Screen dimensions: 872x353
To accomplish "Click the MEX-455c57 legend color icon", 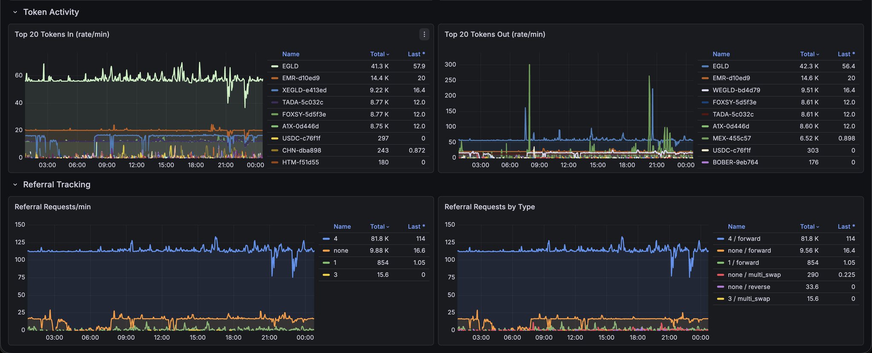I will [705, 138].
